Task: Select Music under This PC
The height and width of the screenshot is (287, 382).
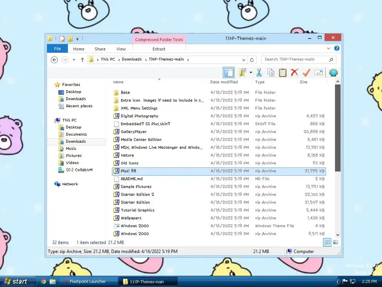Action: [71, 148]
